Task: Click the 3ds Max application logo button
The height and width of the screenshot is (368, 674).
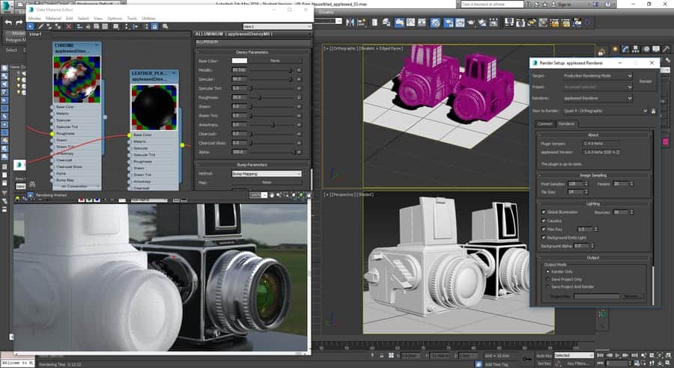Action: pyautogui.click(x=7, y=6)
